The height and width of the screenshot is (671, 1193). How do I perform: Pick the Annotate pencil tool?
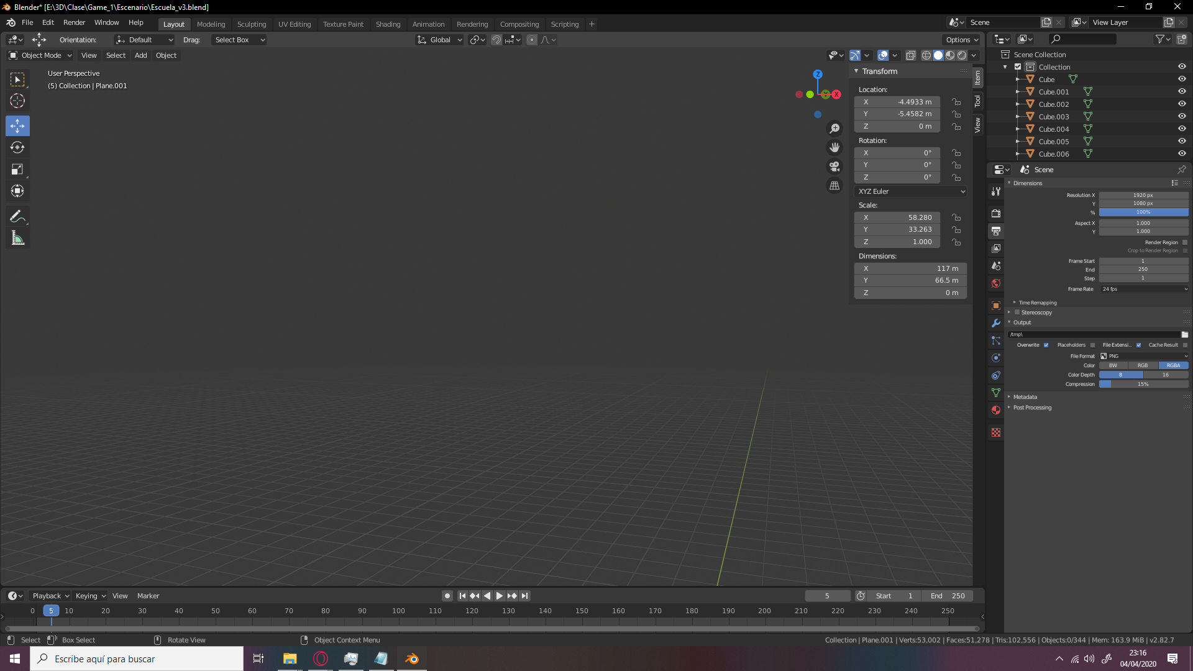pyautogui.click(x=17, y=216)
